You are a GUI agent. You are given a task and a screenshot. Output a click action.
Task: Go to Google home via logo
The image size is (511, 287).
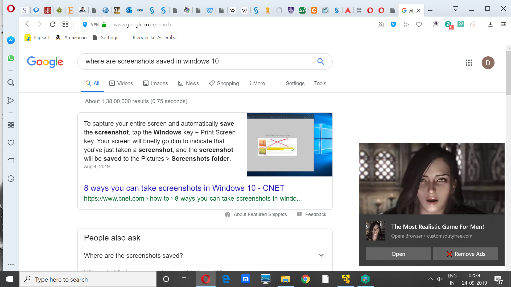point(45,62)
